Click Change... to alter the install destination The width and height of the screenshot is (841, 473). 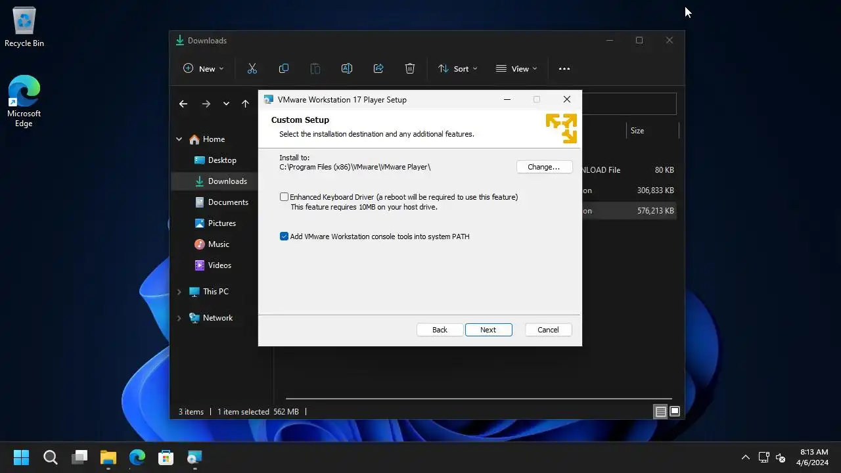(544, 167)
